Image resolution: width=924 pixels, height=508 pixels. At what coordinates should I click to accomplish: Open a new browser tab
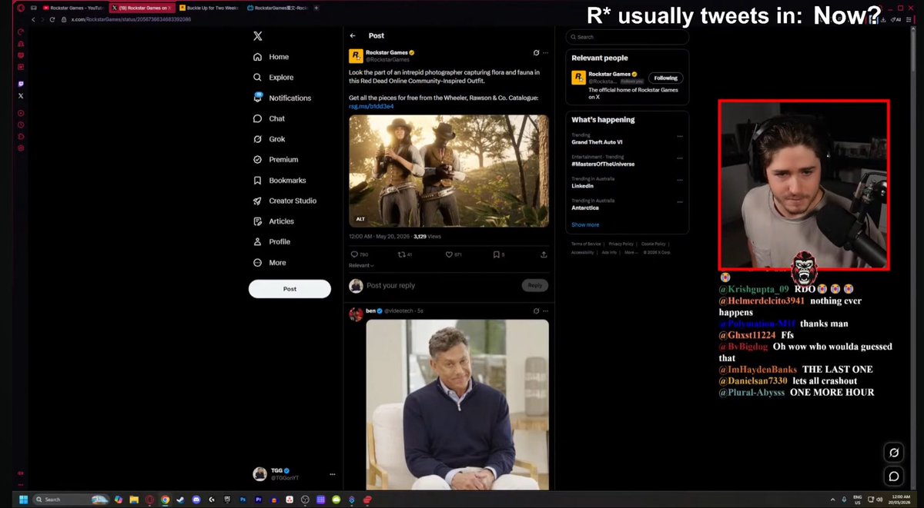pyautogui.click(x=316, y=8)
